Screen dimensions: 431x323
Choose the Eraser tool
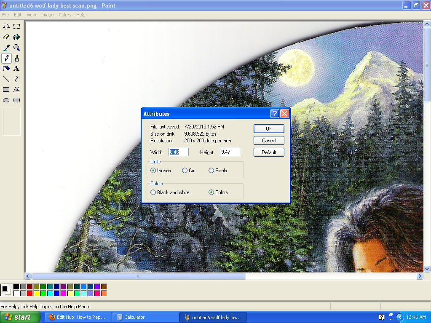(x=6, y=37)
